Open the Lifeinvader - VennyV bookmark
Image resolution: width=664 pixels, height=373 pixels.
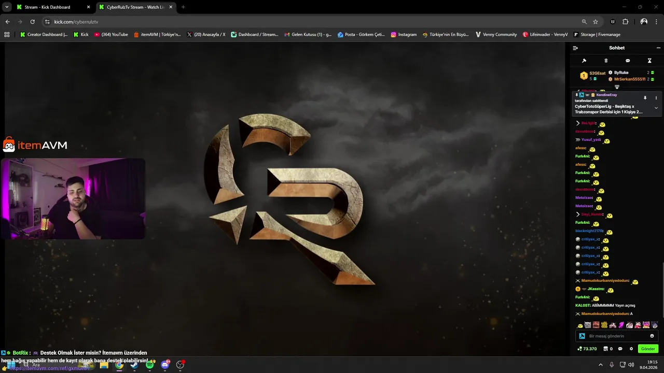(545, 35)
